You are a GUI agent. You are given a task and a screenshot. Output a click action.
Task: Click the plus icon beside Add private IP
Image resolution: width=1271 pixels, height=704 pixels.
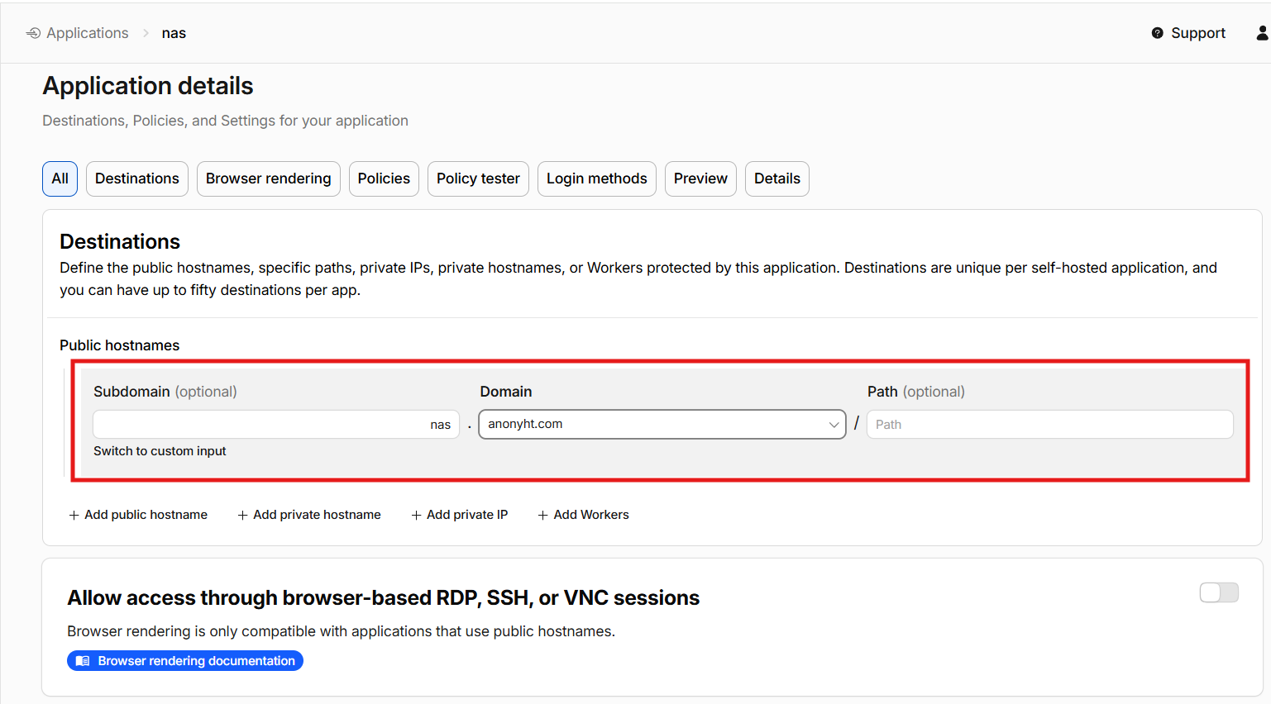[x=417, y=515]
